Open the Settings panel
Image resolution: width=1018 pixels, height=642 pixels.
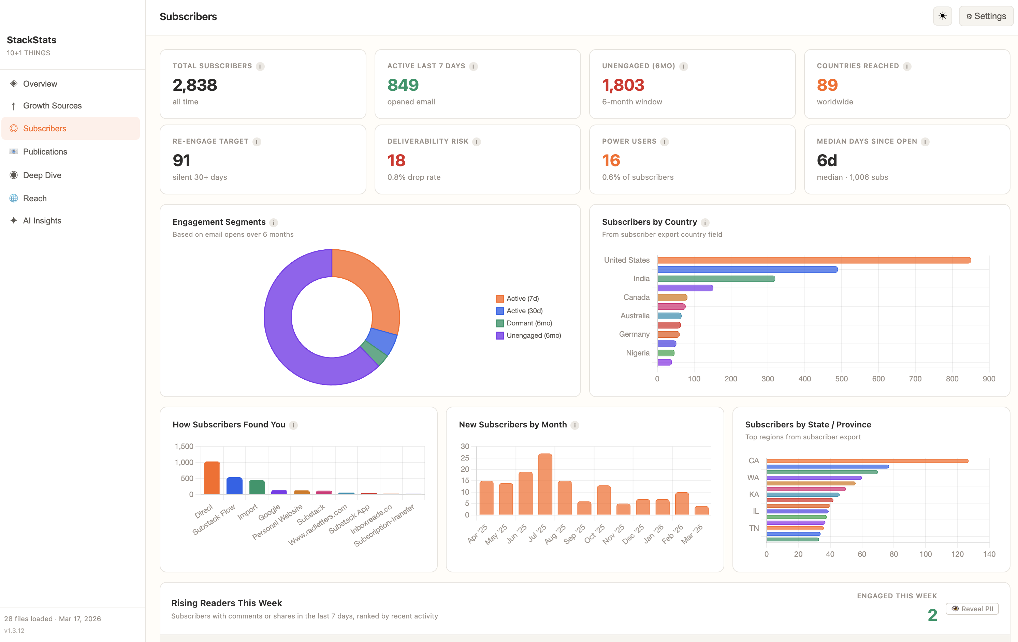click(986, 16)
